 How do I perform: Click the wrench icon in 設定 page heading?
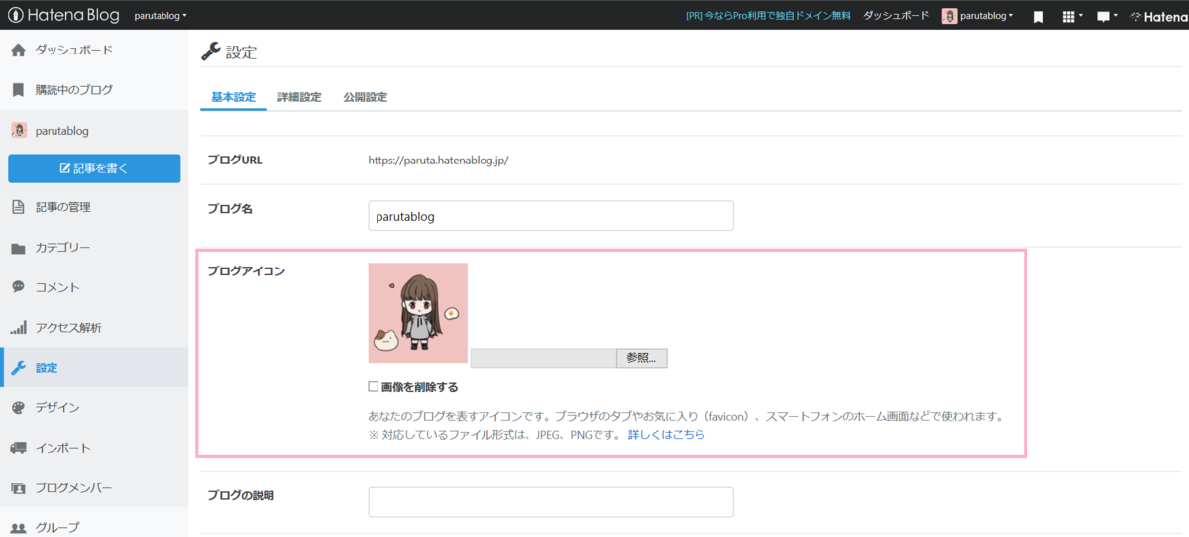(x=210, y=52)
